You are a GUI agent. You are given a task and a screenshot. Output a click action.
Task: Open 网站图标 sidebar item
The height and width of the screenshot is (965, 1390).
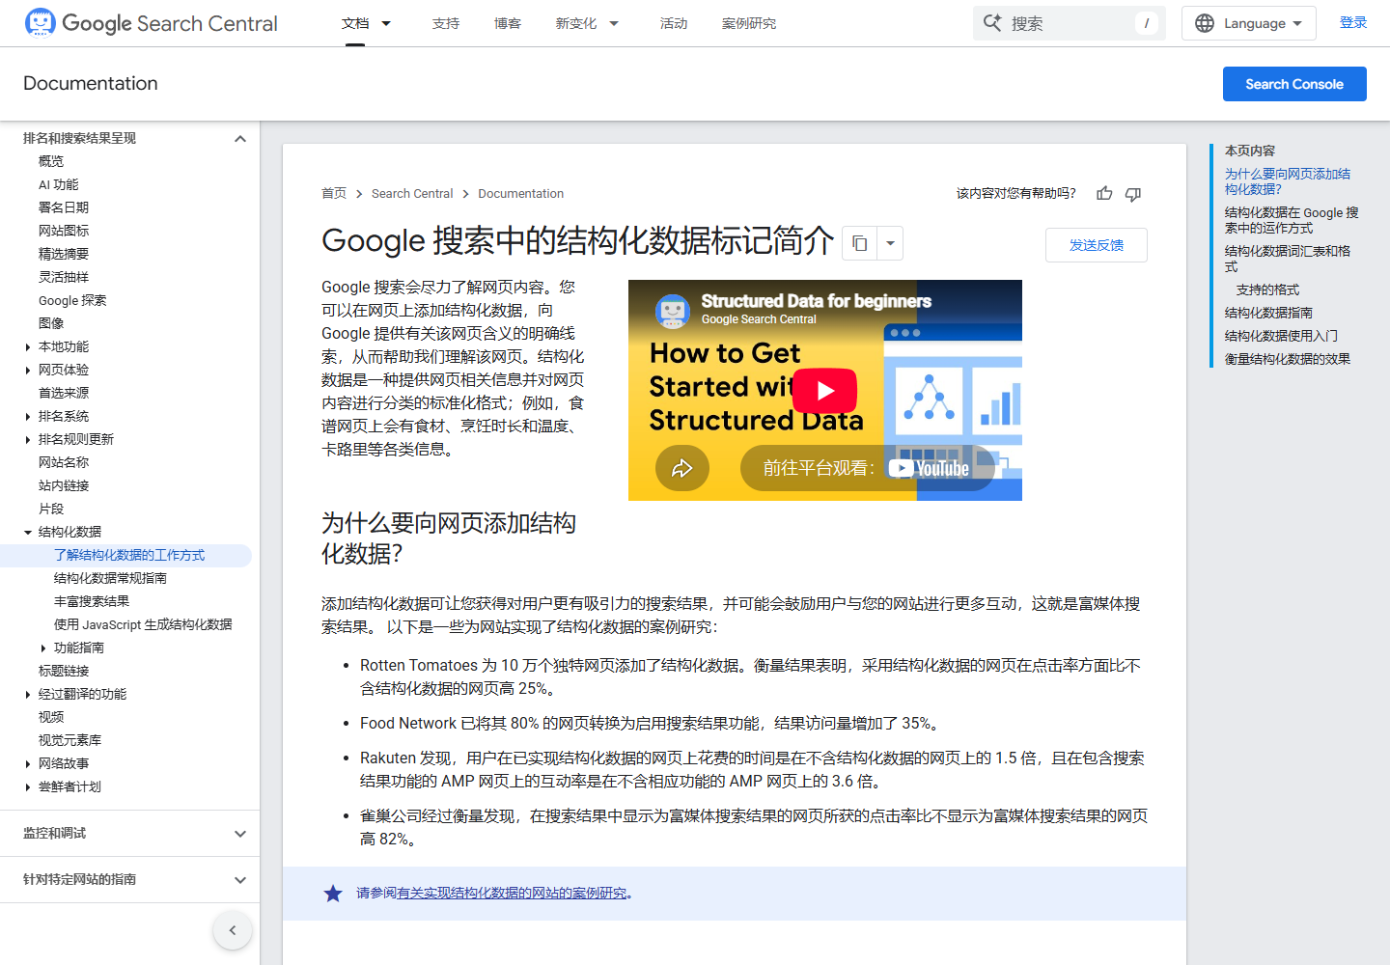(64, 232)
